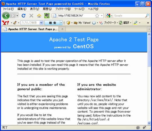The width and height of the screenshot is (152, 131).
Task: Reload the page with the Refresh icon
Action: (x=23, y=15)
